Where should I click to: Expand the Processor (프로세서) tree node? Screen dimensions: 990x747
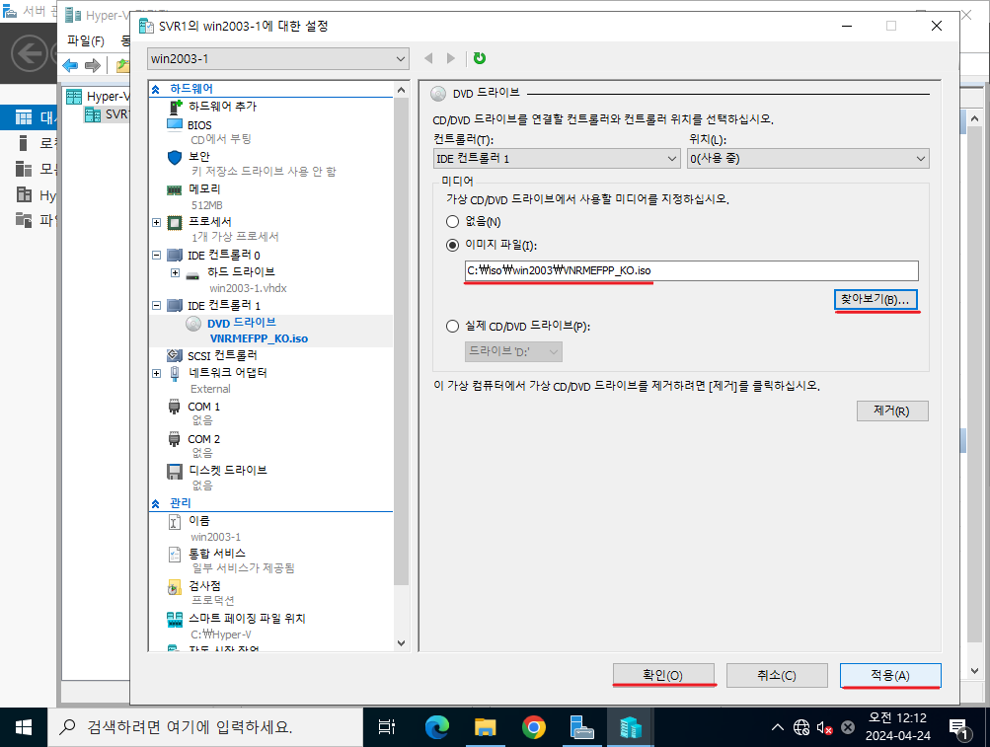pyautogui.click(x=157, y=222)
